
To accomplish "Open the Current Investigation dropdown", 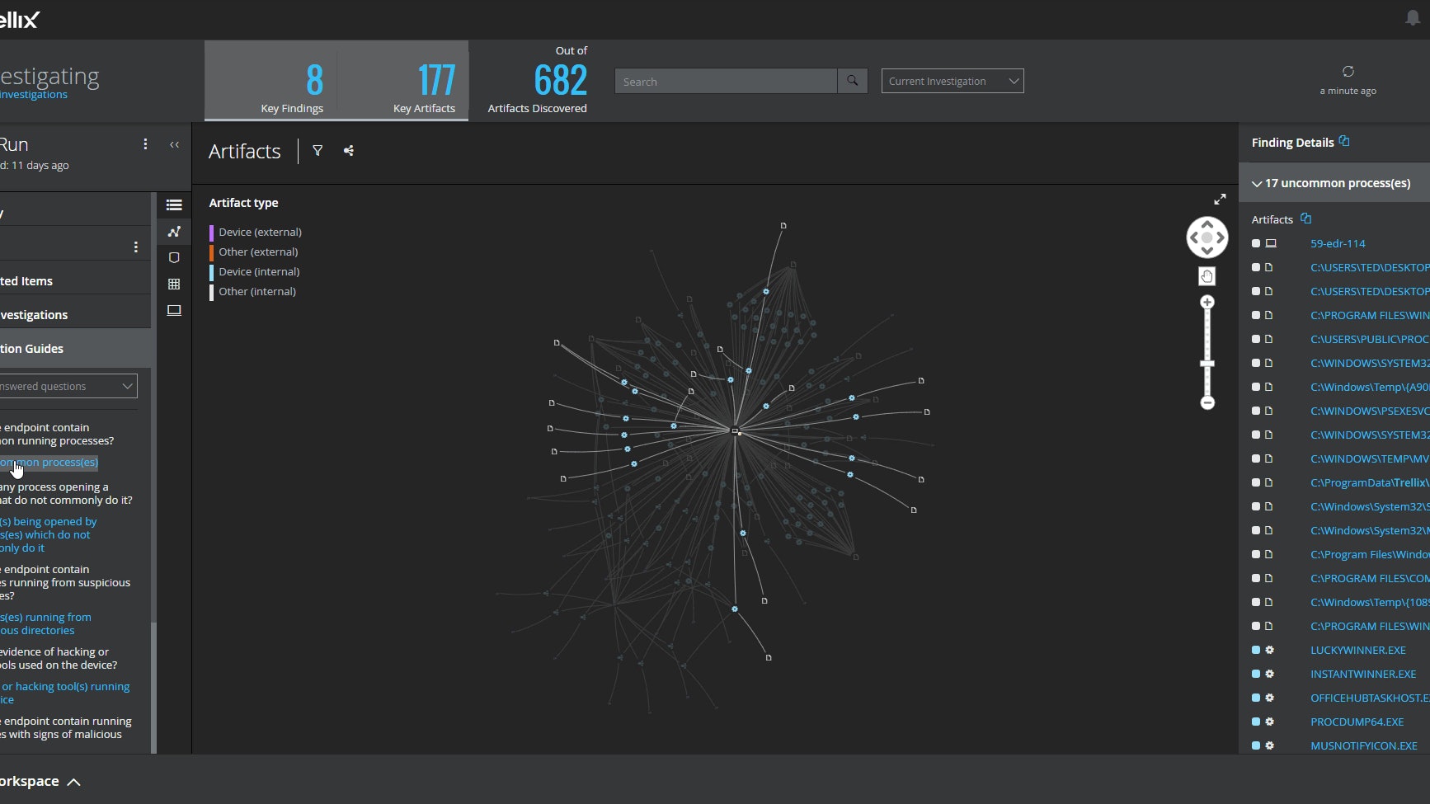I will (x=953, y=82).
